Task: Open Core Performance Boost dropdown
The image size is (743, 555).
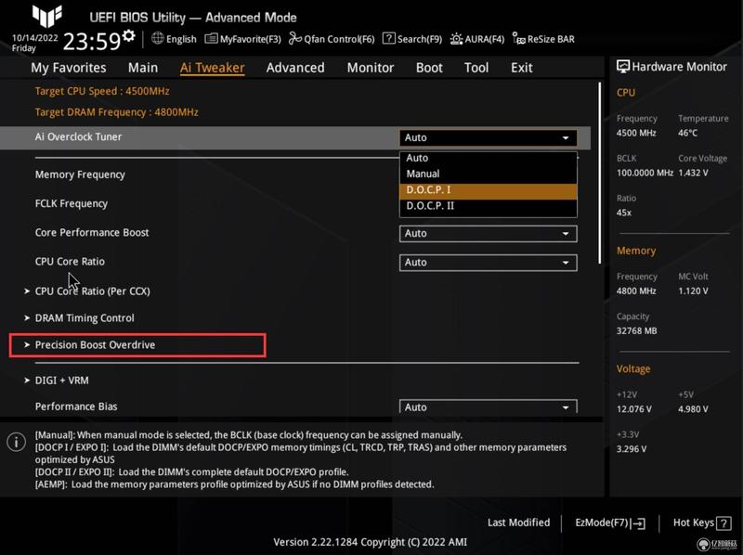Action: (489, 234)
